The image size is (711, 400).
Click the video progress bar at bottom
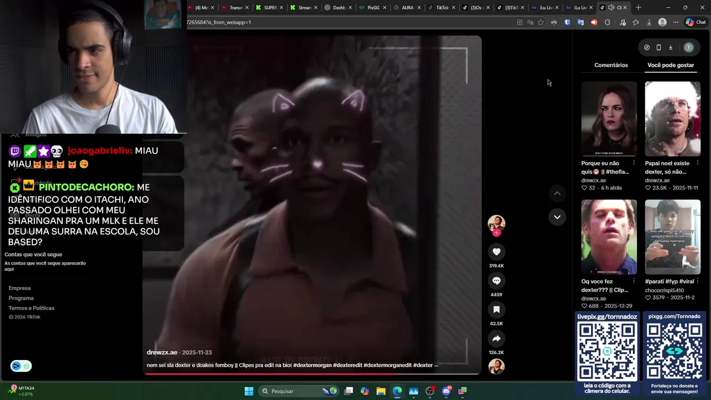[312, 374]
